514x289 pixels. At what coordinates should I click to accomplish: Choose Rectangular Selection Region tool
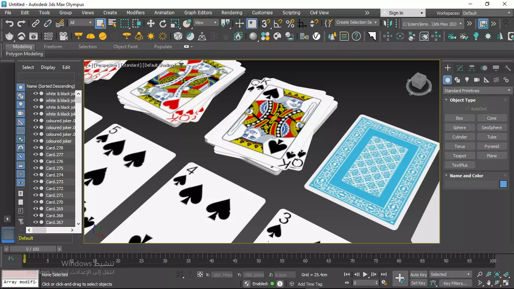tap(125, 24)
